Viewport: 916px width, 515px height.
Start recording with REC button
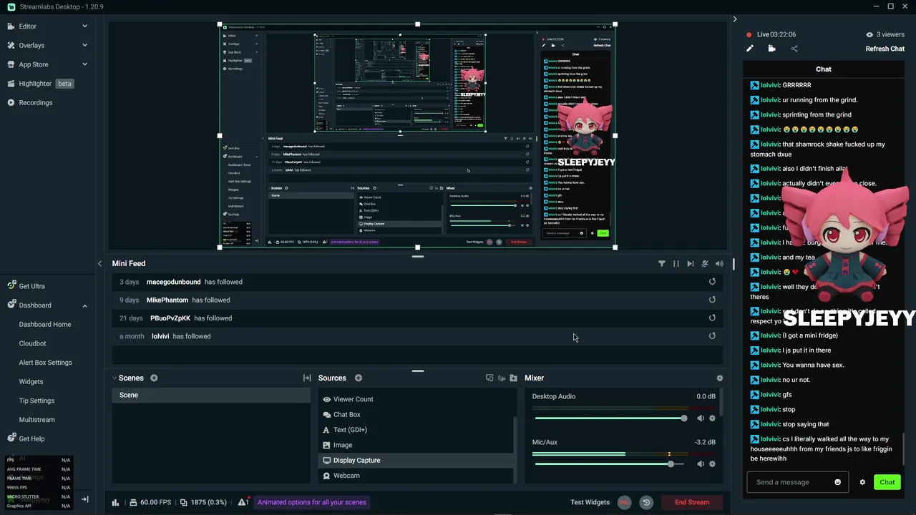[x=625, y=502]
